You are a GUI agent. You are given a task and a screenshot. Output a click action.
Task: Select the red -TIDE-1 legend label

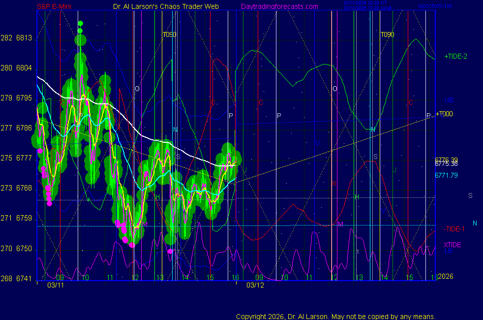454,229
